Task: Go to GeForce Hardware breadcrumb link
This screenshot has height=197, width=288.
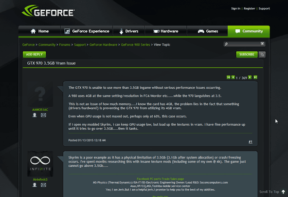Action: pyautogui.click(x=103, y=45)
